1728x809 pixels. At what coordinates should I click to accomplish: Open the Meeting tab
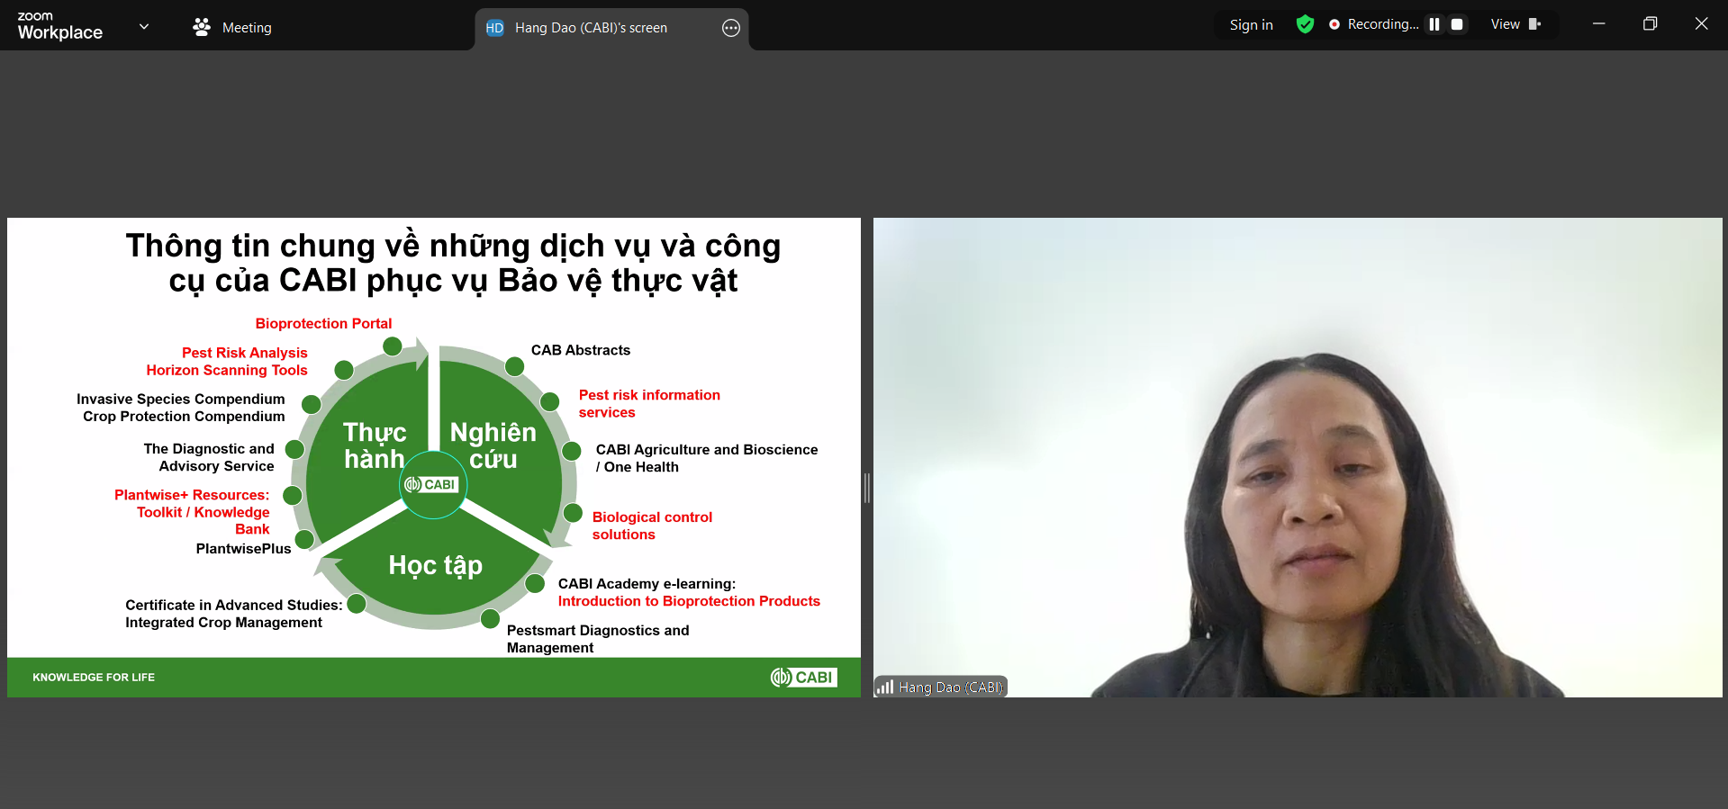pyautogui.click(x=232, y=28)
